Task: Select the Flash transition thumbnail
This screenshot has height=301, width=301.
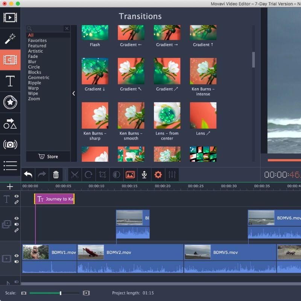Action: pyautogui.click(x=95, y=33)
